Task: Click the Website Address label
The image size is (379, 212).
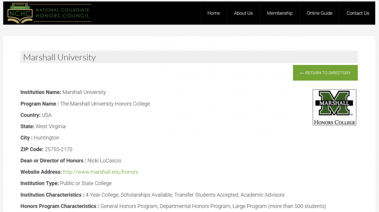Action: 41,172
